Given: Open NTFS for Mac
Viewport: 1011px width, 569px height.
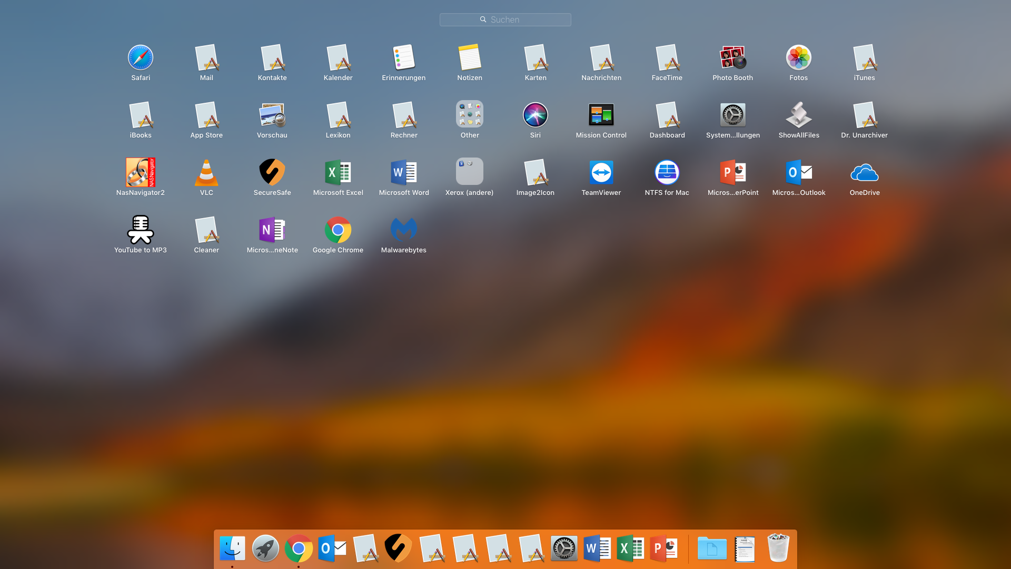Looking at the screenshot, I should coord(667,173).
